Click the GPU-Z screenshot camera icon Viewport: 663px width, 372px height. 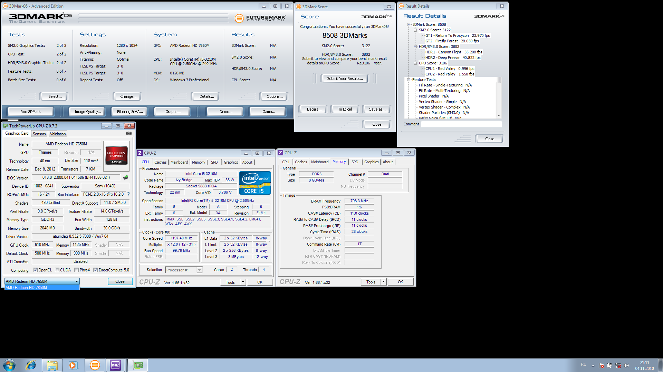128,133
